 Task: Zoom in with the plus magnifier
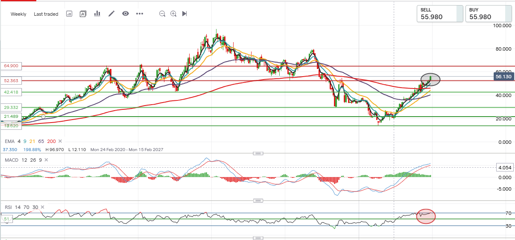pos(173,14)
